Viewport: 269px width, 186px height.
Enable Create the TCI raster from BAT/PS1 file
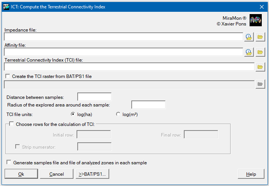(x=8, y=76)
